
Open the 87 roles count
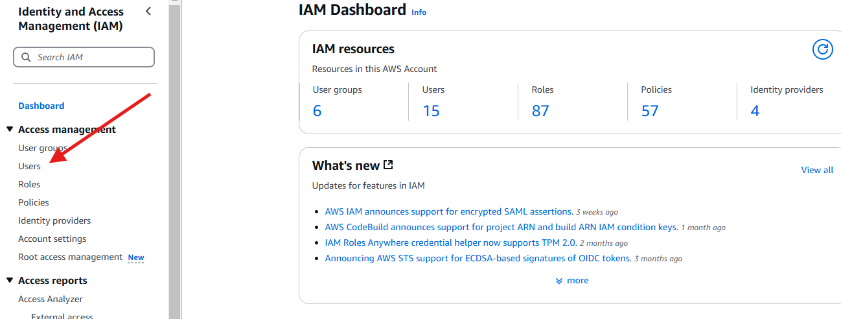click(x=540, y=111)
